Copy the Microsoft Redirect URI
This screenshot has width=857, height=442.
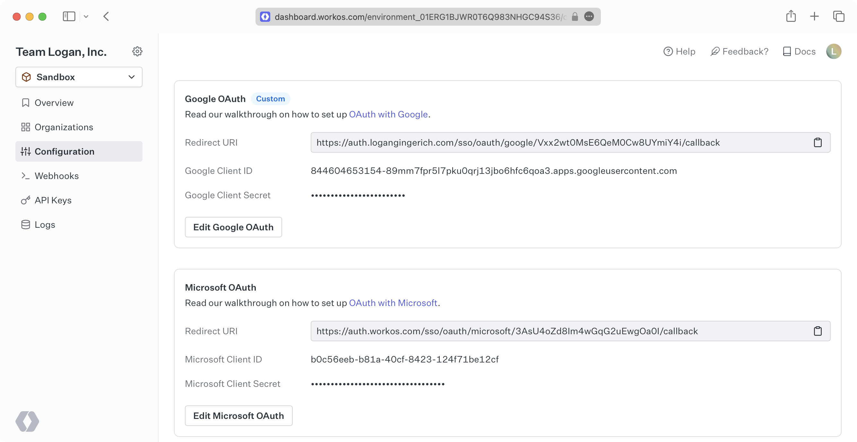[818, 331]
